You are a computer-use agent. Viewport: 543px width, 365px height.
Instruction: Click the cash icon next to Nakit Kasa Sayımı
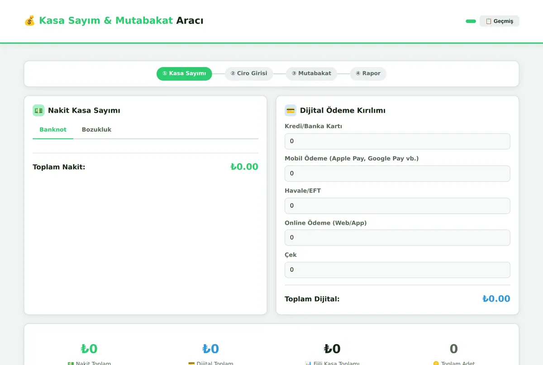(38, 110)
